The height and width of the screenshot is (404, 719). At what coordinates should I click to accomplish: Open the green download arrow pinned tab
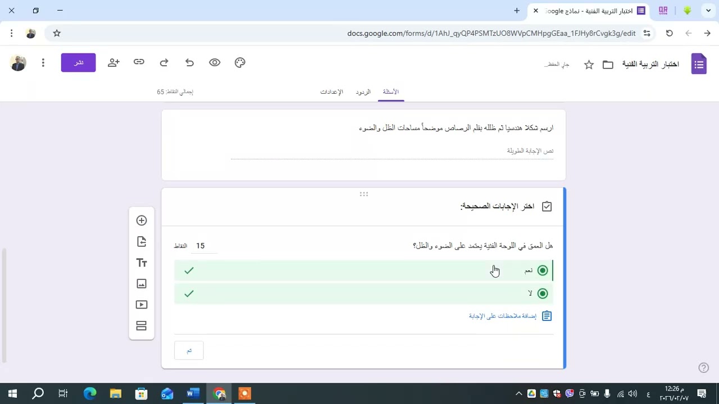[687, 11]
